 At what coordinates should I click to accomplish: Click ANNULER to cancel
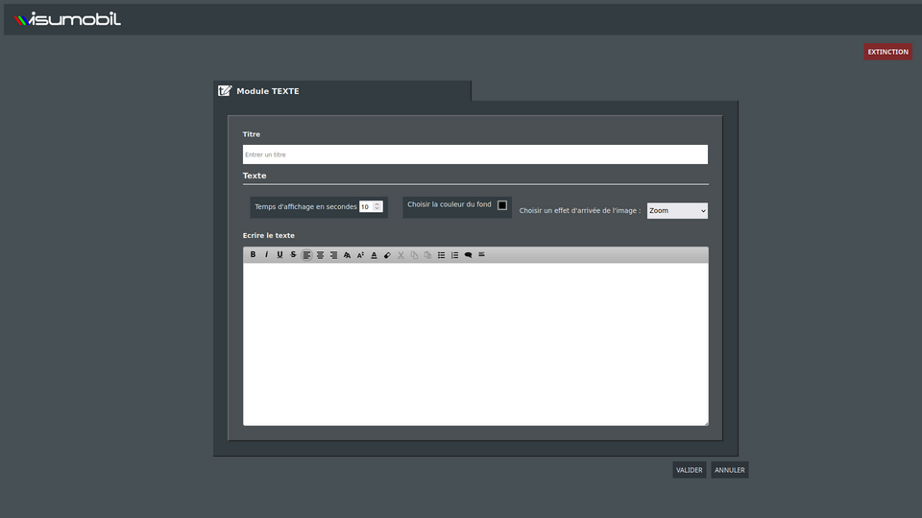(x=729, y=470)
